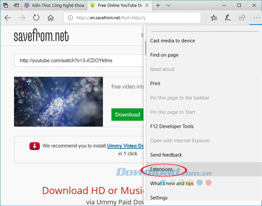Open F12 Developer Tools
Viewport: 262px width, 206px height.
point(172,126)
